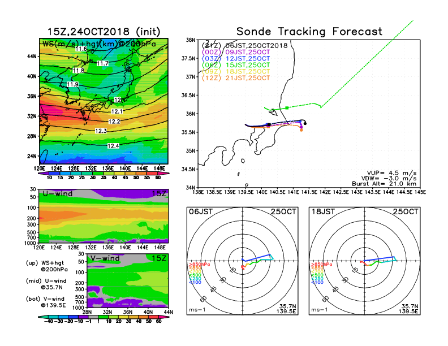Select yellow legend entry '(09Z) 18JST,25OCT'
Image resolution: width=448 pixels, height=346 pixels.
click(236, 71)
